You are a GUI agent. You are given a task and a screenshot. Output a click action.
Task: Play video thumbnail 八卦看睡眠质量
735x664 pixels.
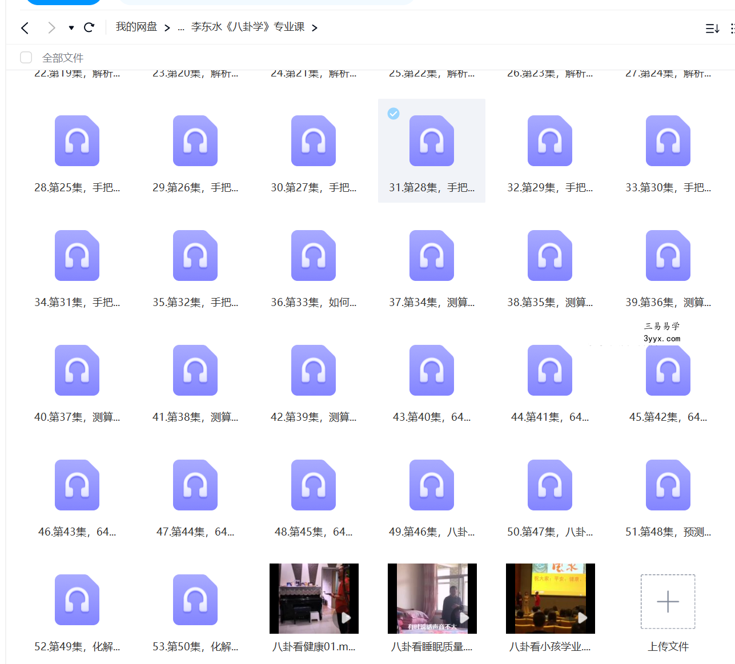pyautogui.click(x=432, y=598)
